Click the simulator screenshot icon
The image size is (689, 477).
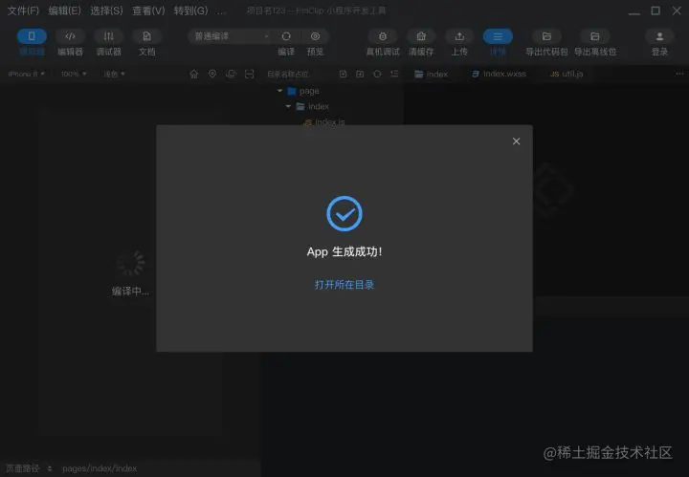click(231, 74)
